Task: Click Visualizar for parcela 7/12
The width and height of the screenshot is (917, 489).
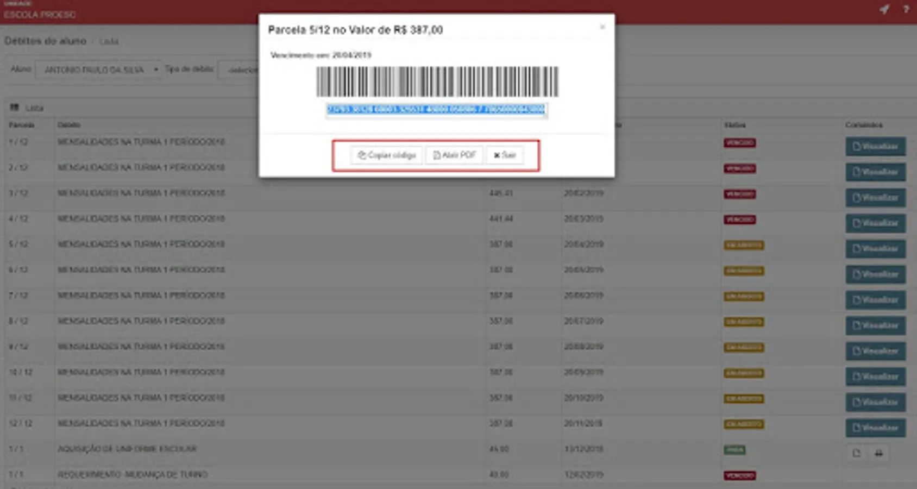Action: pos(876,300)
